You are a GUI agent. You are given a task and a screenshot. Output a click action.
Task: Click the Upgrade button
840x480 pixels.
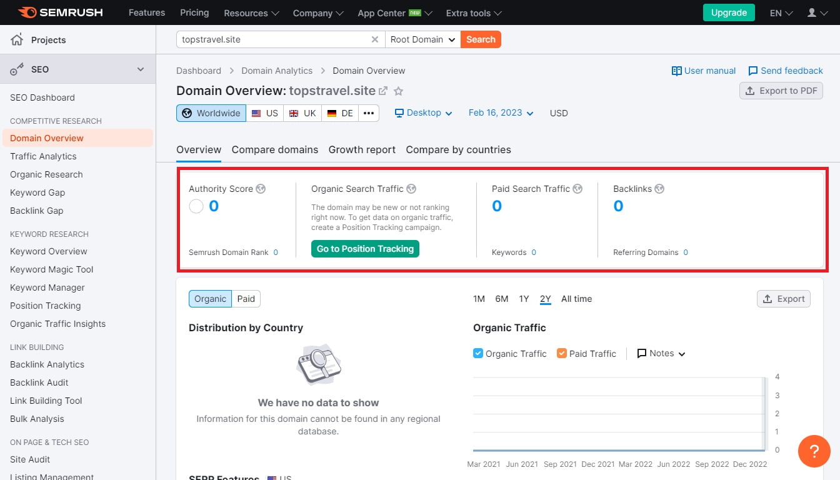729,12
